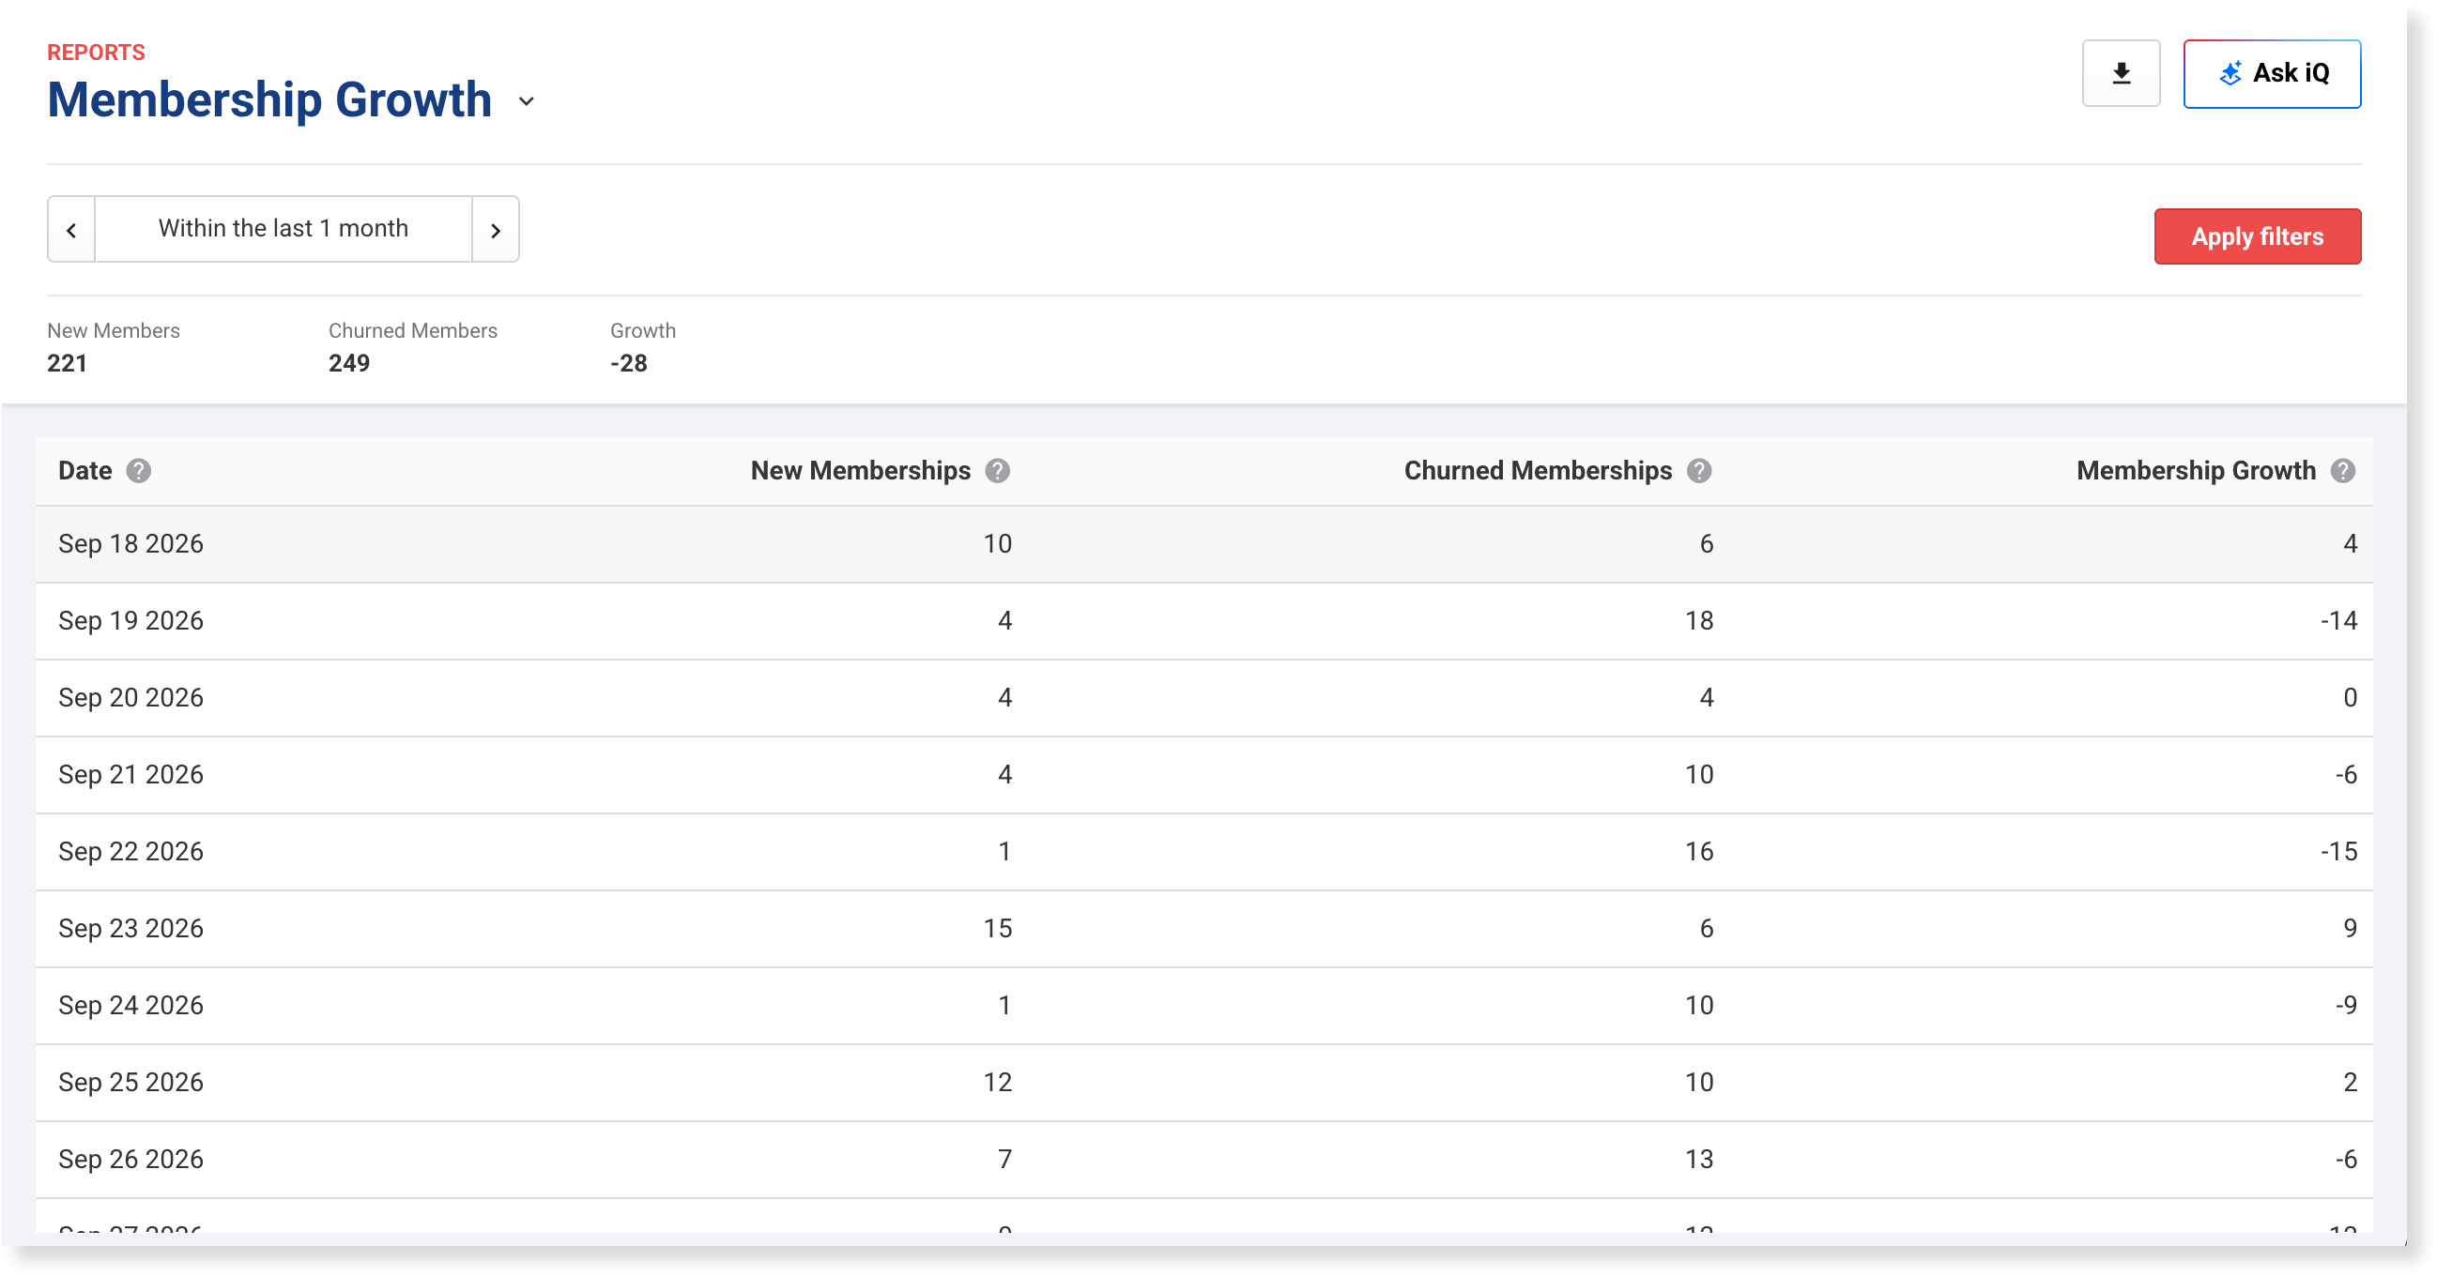The width and height of the screenshot is (2437, 1276).
Task: Click the REPORTS breadcrumb link
Action: (x=97, y=52)
